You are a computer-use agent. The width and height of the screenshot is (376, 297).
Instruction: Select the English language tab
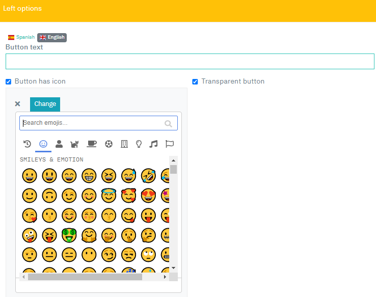[52, 37]
